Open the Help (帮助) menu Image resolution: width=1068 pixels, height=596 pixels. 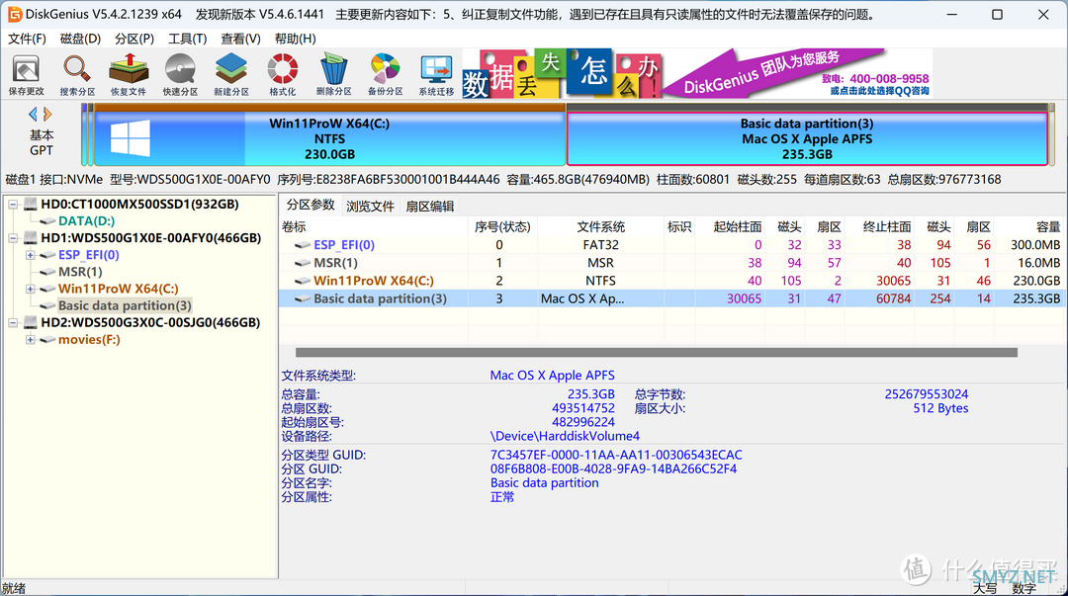(x=295, y=39)
